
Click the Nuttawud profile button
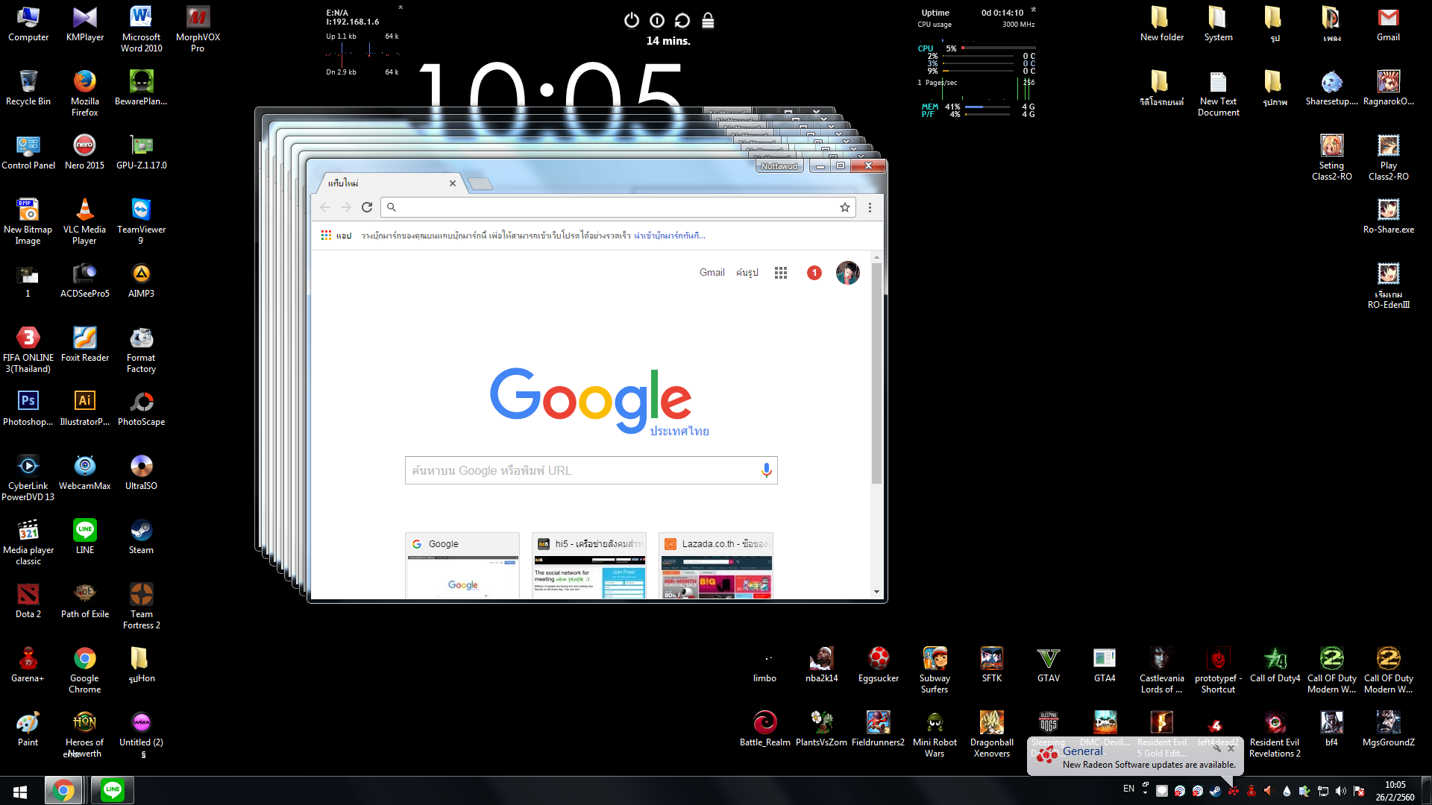coord(779,166)
